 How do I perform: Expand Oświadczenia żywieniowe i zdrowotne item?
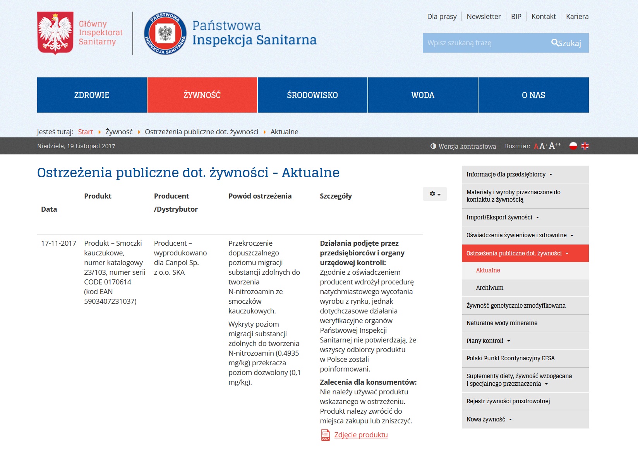pyautogui.click(x=525, y=235)
